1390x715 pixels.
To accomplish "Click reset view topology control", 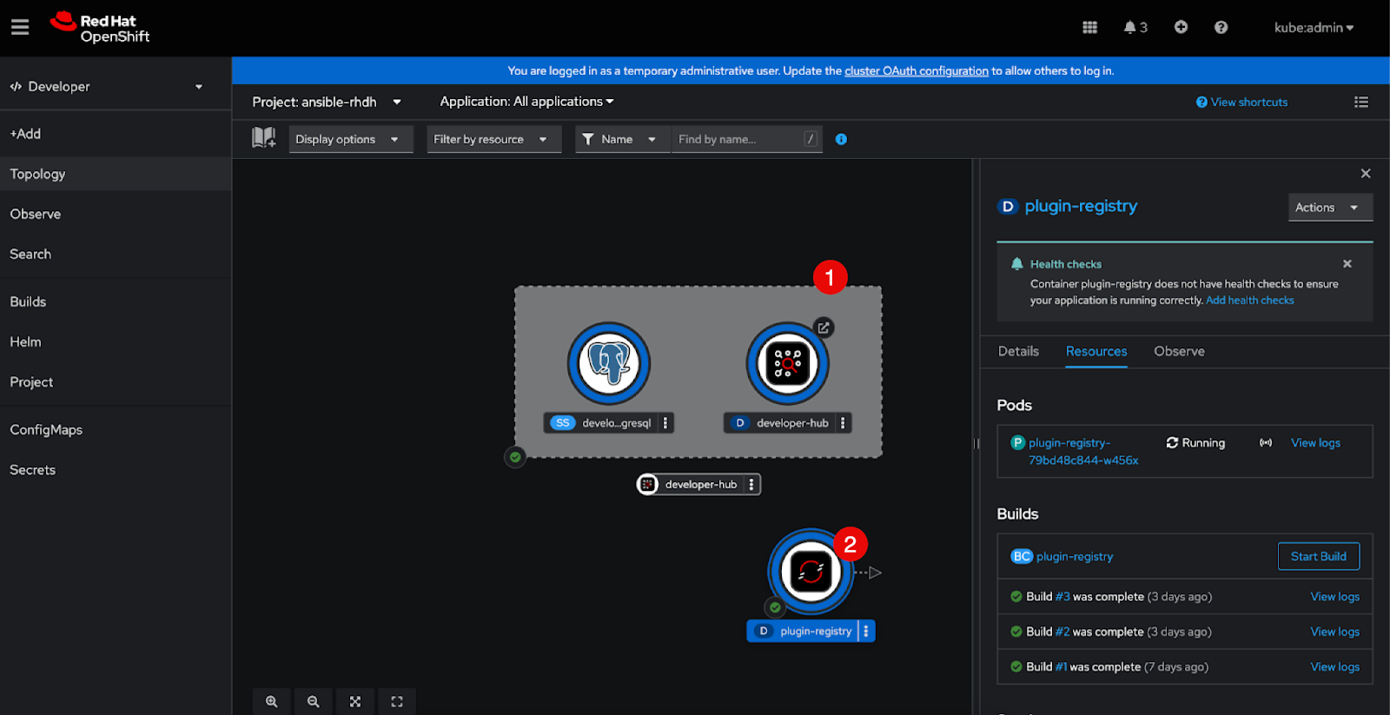I will pyautogui.click(x=397, y=702).
